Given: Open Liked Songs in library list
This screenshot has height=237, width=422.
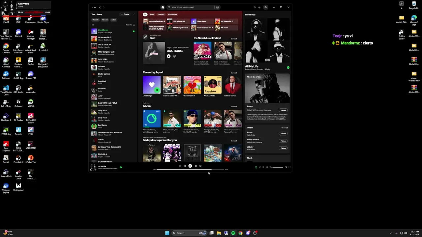Looking at the screenshot, I should pos(113,31).
